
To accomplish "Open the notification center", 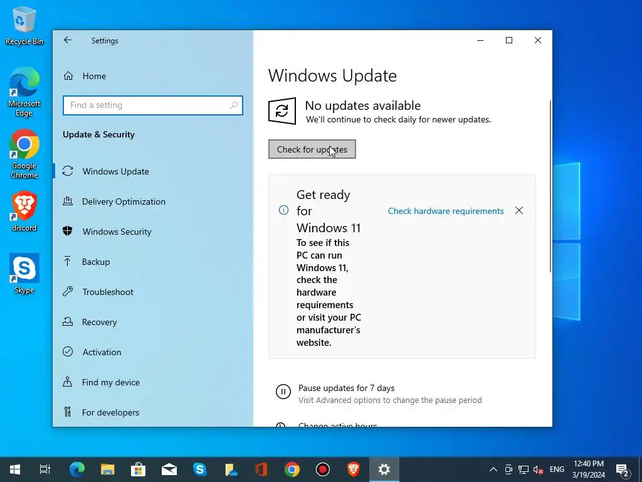I will coord(623,469).
